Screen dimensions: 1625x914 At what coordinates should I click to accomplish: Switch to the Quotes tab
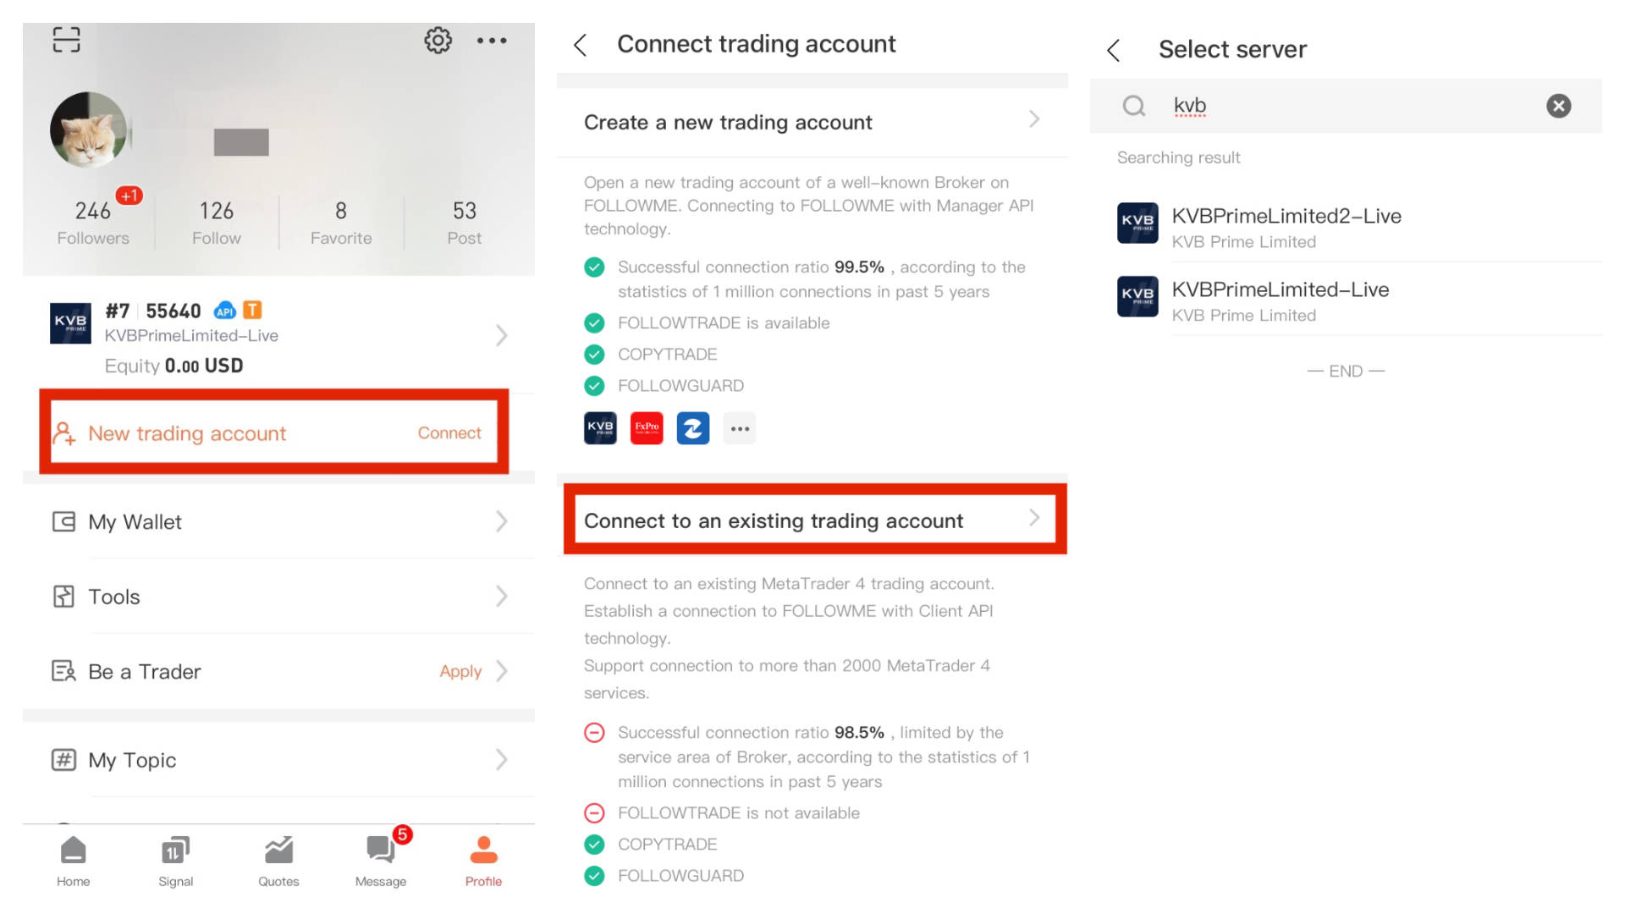[x=278, y=860]
